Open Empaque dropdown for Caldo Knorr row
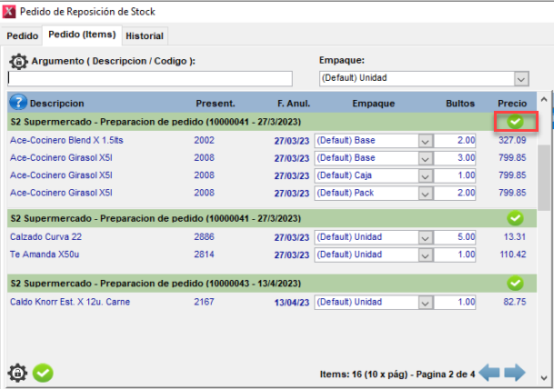Screen dimensions: 554x389 click(x=425, y=302)
